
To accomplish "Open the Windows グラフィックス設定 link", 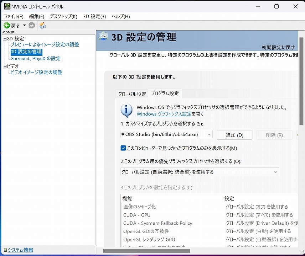I will pyautogui.click(x=164, y=114).
